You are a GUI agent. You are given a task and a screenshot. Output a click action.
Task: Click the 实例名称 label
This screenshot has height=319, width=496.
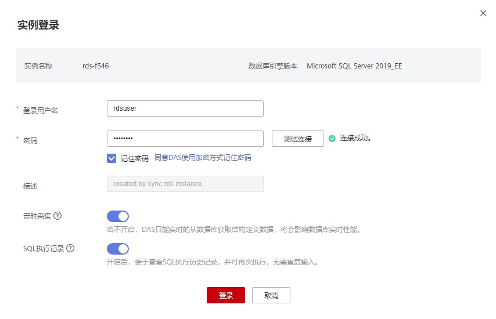click(38, 66)
